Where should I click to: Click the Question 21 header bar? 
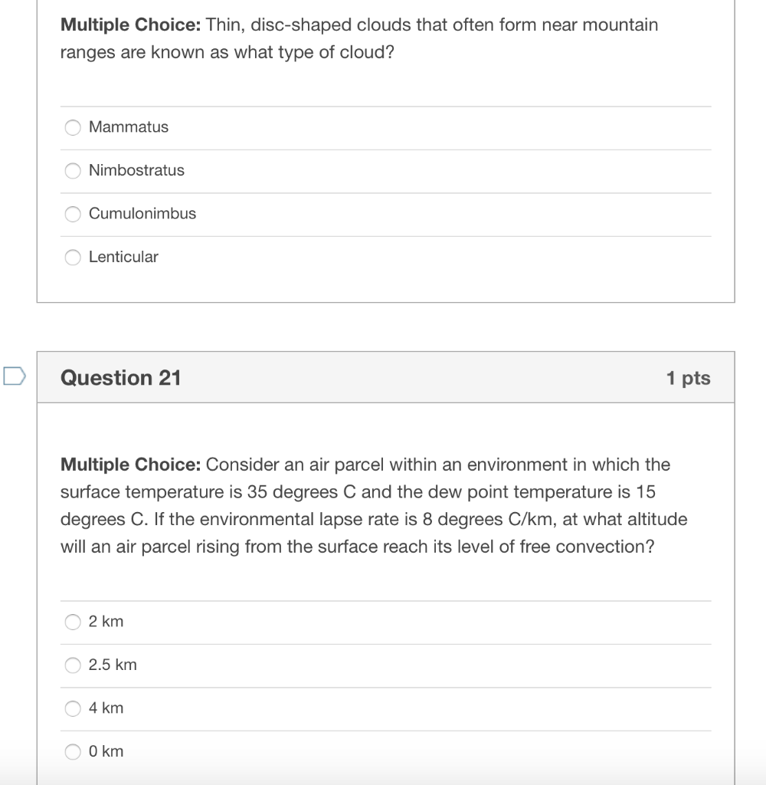click(383, 377)
